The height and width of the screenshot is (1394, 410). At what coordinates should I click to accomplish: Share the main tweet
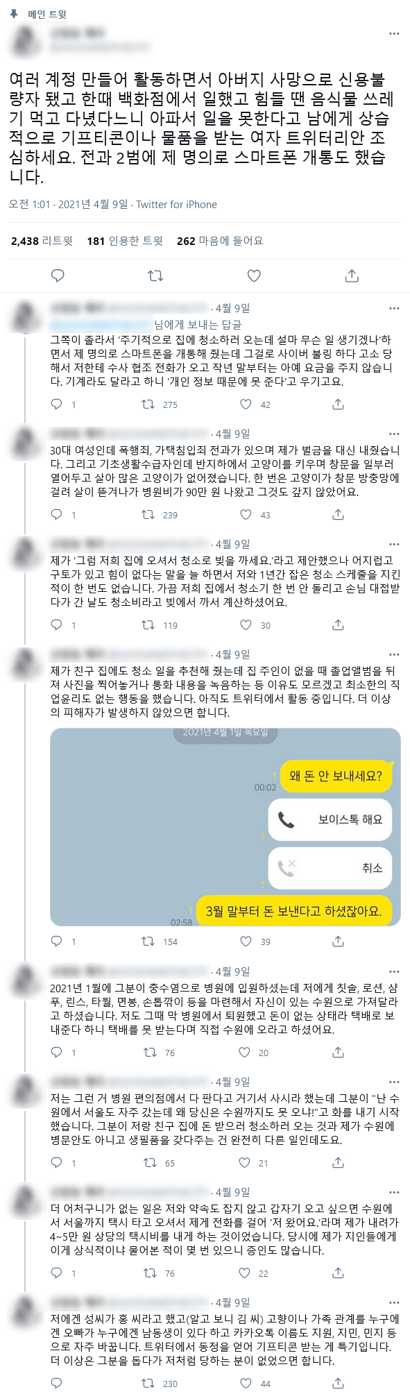(x=352, y=275)
